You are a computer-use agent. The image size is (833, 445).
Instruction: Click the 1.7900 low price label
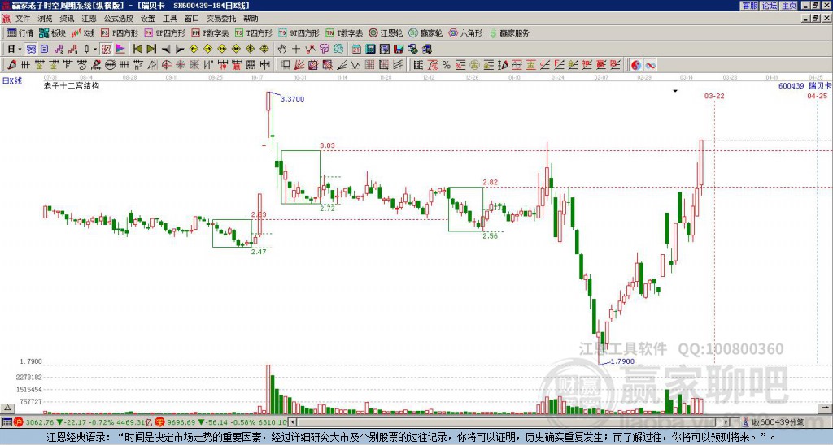(622, 361)
